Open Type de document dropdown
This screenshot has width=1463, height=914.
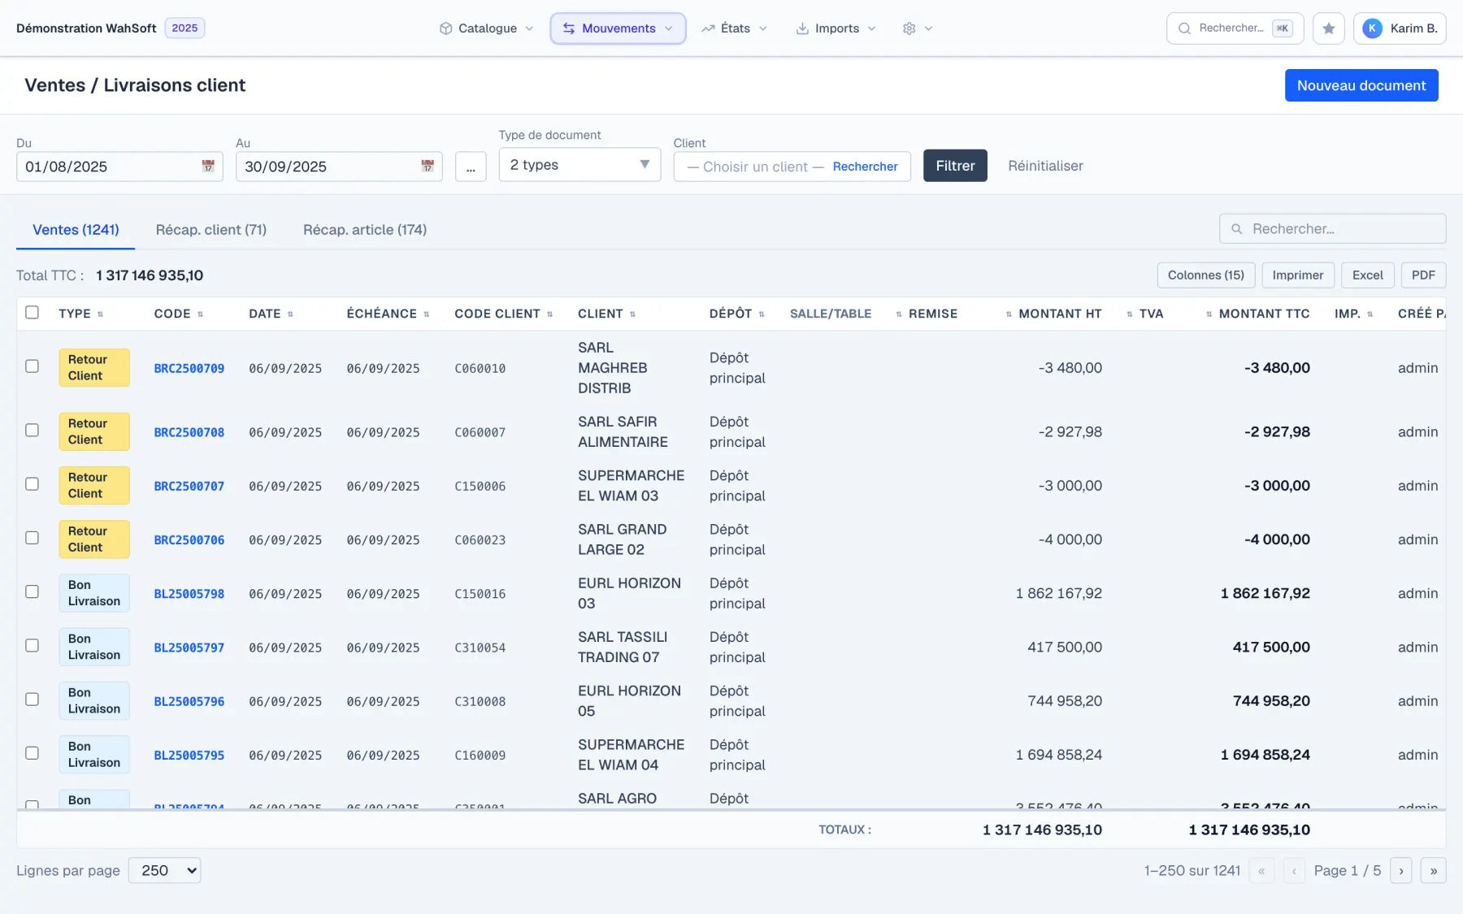point(580,165)
